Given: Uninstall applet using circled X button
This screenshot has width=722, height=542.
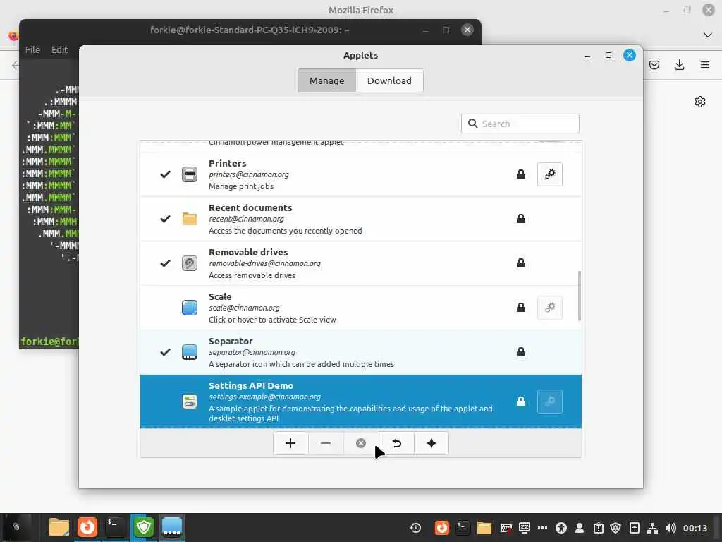Looking at the screenshot, I should (x=361, y=443).
